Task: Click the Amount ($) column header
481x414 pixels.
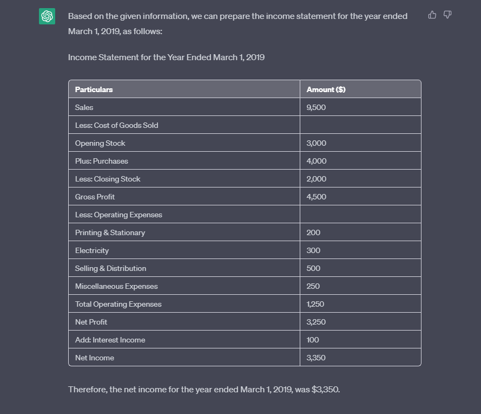Action: coord(326,89)
